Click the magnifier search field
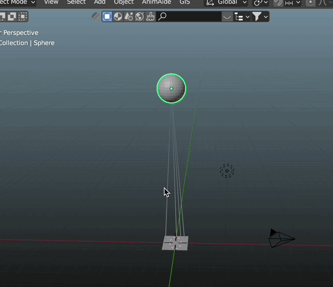Image resolution: width=333 pixels, height=287 pixels. click(x=189, y=16)
